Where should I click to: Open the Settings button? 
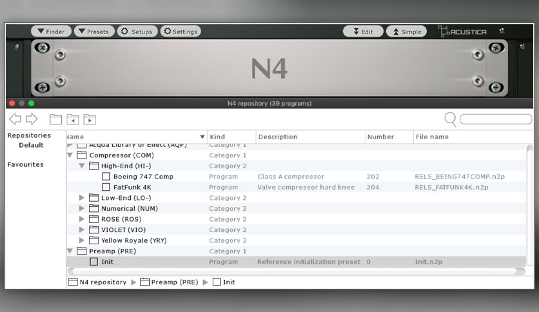[181, 32]
